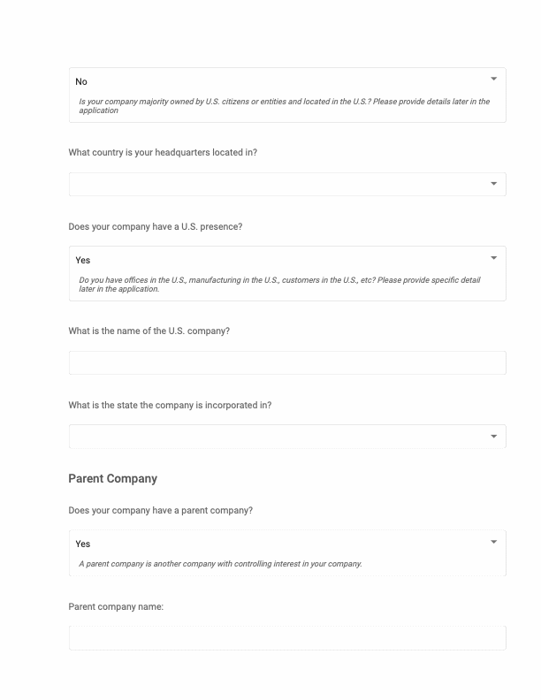Screen dimensions: 541x700
Task: Click into the Parent company name field
Action: 287,638
